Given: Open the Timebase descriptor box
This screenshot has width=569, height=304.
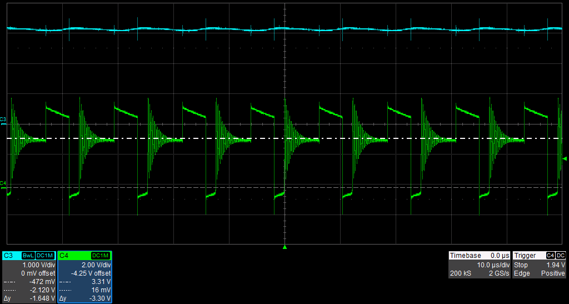Looking at the screenshot, I should tap(479, 265).
